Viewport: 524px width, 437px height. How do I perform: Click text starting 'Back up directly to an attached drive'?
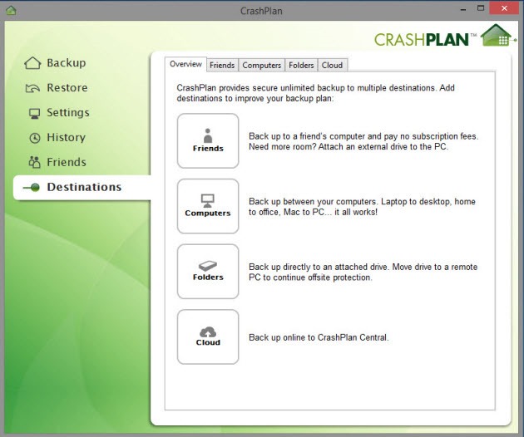tap(363, 272)
